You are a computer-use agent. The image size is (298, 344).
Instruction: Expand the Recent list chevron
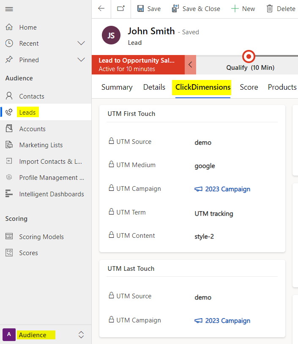point(81,43)
